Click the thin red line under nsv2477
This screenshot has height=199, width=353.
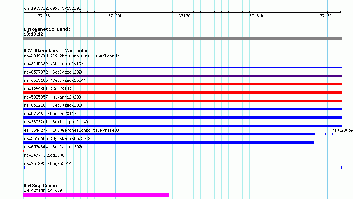[x=182, y=159]
